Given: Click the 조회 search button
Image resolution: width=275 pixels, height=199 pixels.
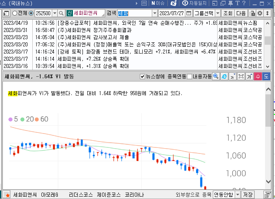Looking at the screenshot, I should point(228,13).
